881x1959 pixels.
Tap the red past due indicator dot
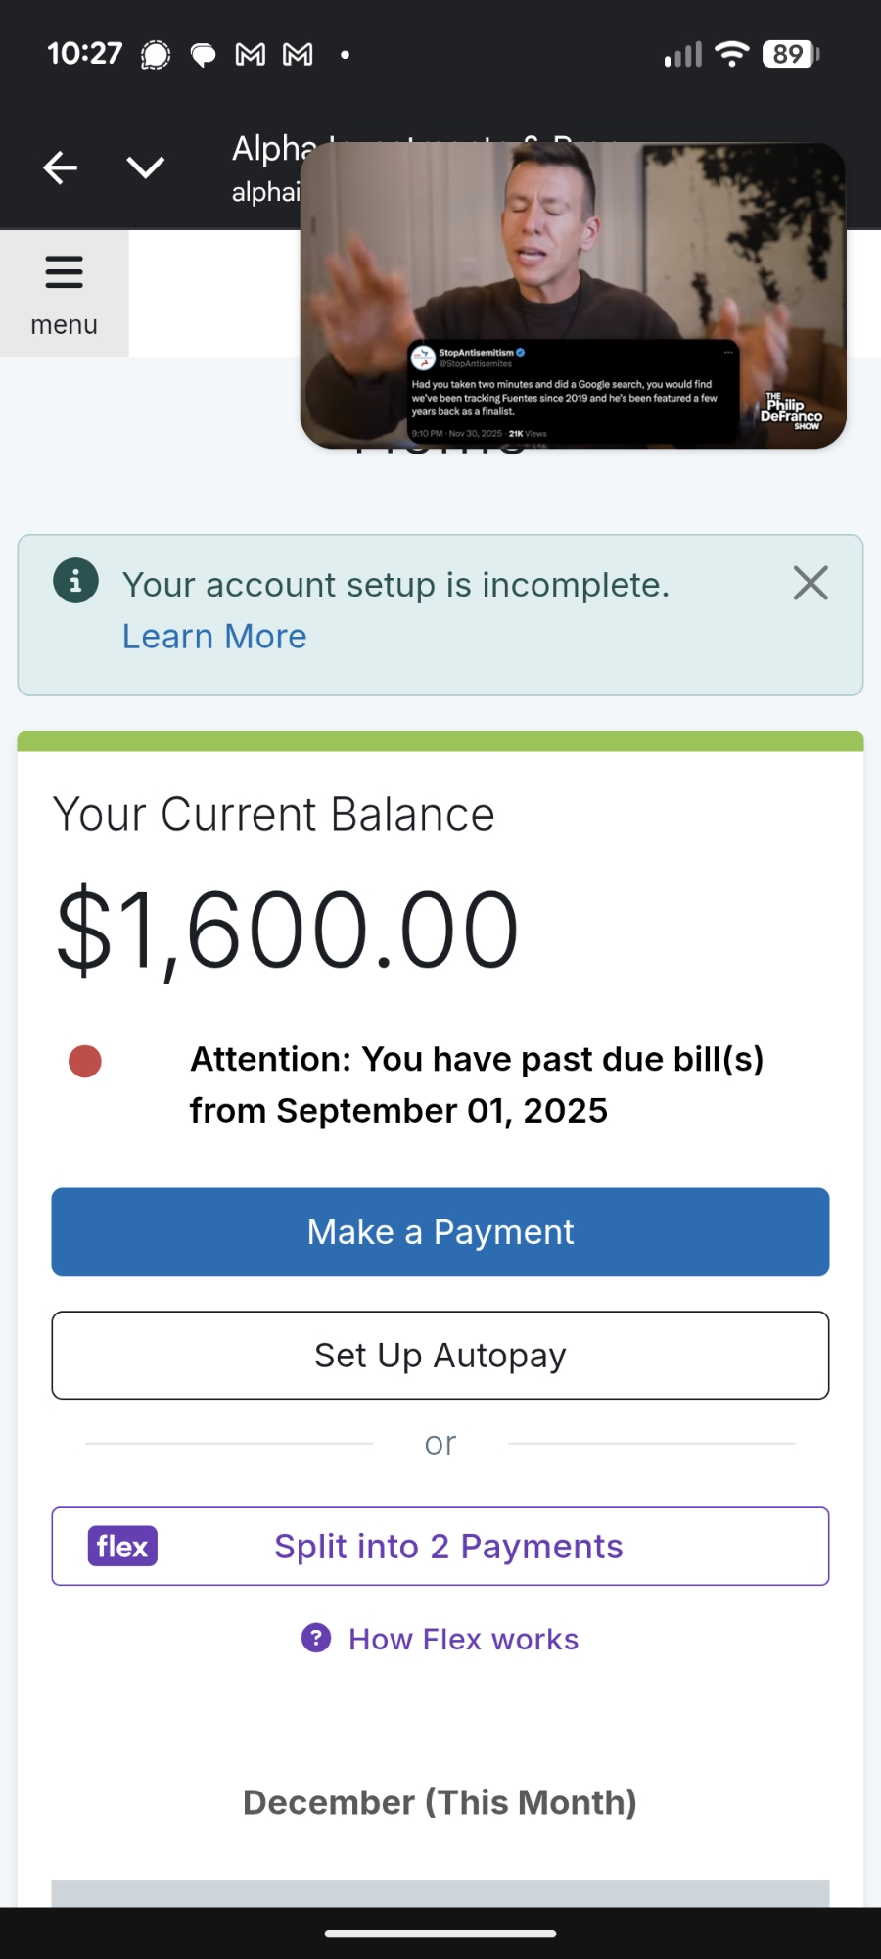[x=85, y=1061]
